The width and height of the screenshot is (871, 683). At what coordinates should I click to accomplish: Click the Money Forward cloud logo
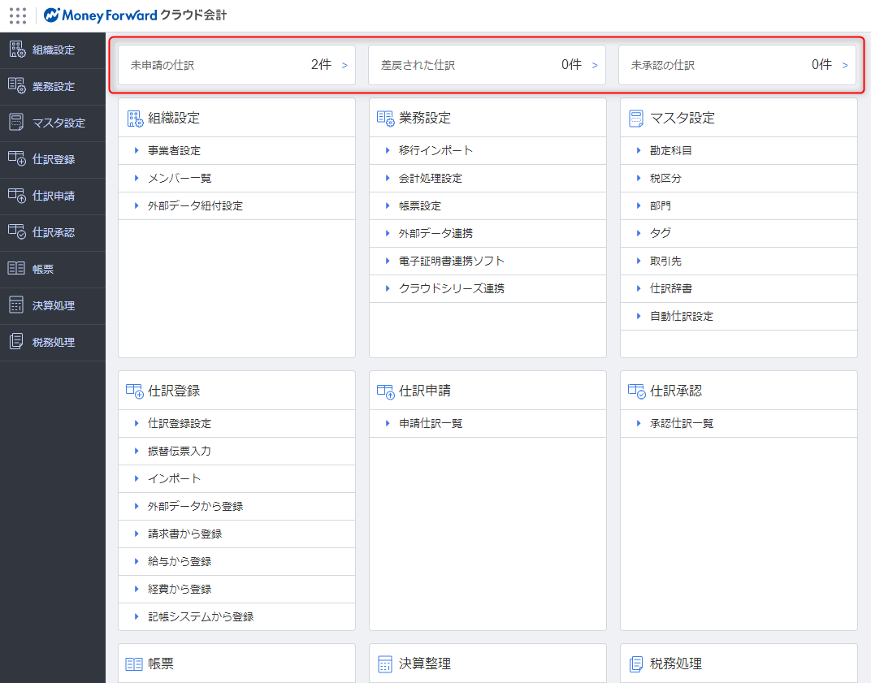pos(135,15)
